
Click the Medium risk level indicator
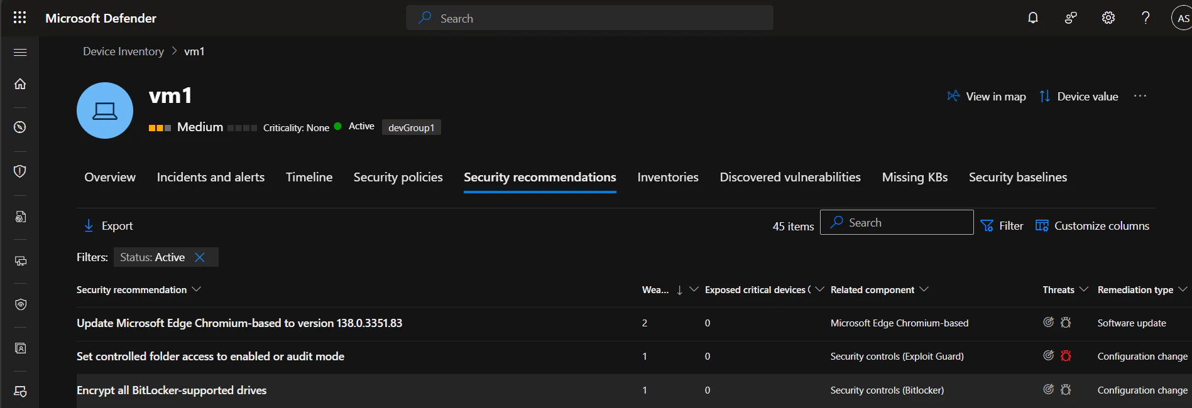click(x=186, y=127)
